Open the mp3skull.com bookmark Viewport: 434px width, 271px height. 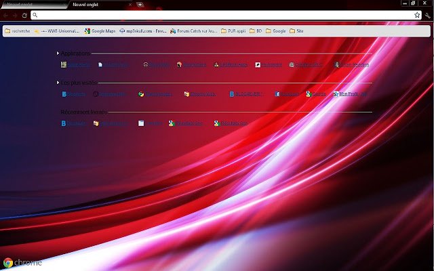143,31
